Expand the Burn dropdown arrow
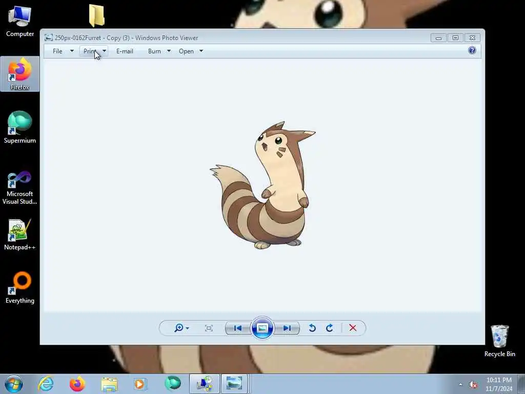Image resolution: width=525 pixels, height=394 pixels. coord(169,51)
